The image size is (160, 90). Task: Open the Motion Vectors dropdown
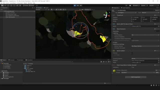click(145, 46)
